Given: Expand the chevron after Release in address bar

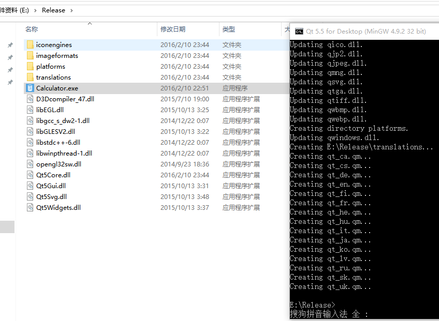Looking at the screenshot, I should pyautogui.click(x=71, y=10).
